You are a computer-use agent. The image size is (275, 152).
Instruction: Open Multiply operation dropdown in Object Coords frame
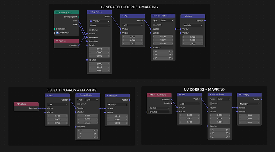[117, 105]
